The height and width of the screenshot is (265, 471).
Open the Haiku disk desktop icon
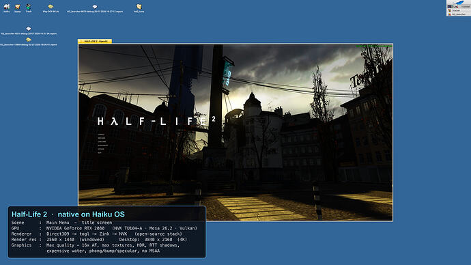point(7,8)
